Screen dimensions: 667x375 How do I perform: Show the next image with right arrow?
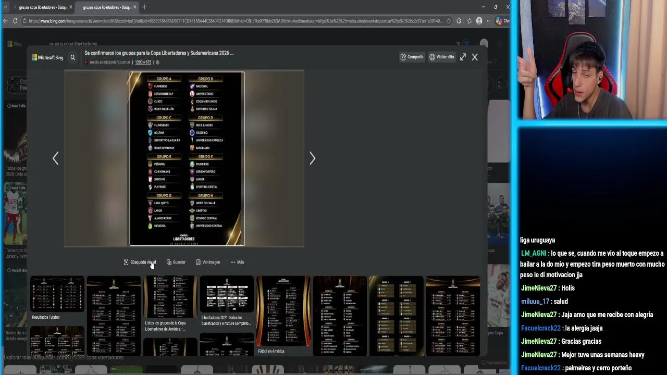point(312,158)
